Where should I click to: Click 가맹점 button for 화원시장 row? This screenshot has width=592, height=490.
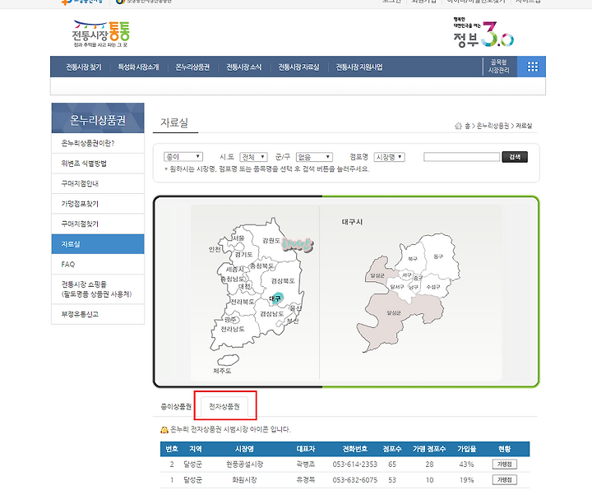504,480
